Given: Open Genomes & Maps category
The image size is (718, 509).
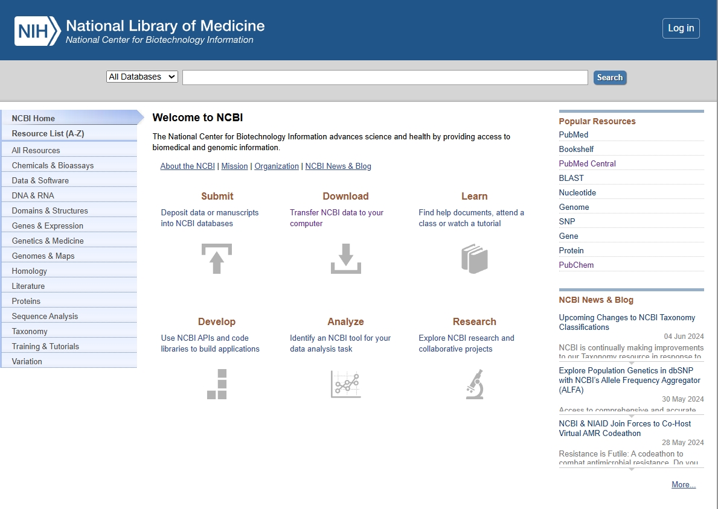Looking at the screenshot, I should click(69, 256).
